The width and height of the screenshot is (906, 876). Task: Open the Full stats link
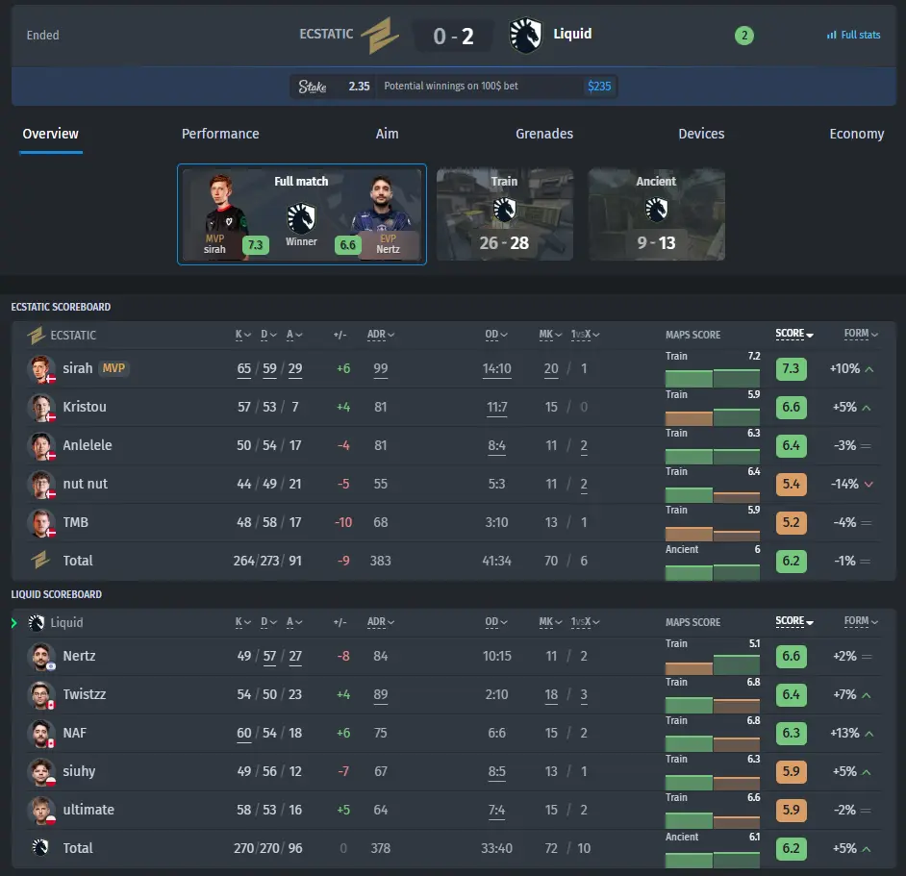(x=853, y=36)
